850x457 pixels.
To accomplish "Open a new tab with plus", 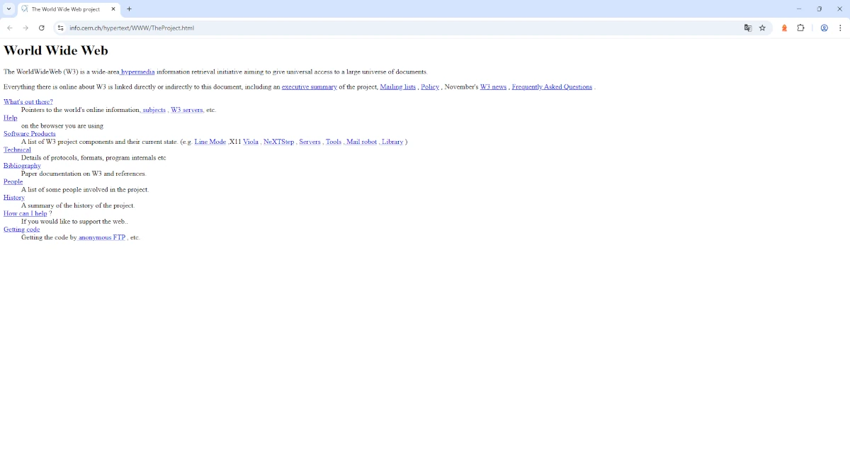I will pyautogui.click(x=129, y=9).
